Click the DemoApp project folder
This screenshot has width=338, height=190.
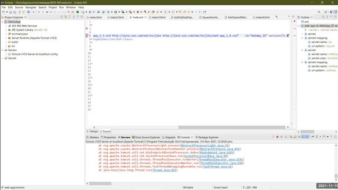14,22
